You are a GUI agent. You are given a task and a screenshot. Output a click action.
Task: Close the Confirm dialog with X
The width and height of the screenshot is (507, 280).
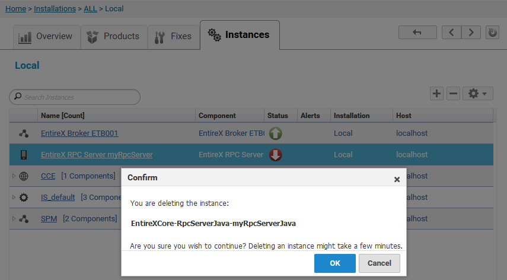(x=397, y=179)
